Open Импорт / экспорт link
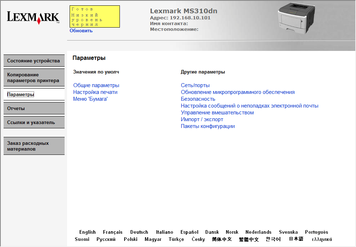The image size is (356, 247). (x=202, y=119)
